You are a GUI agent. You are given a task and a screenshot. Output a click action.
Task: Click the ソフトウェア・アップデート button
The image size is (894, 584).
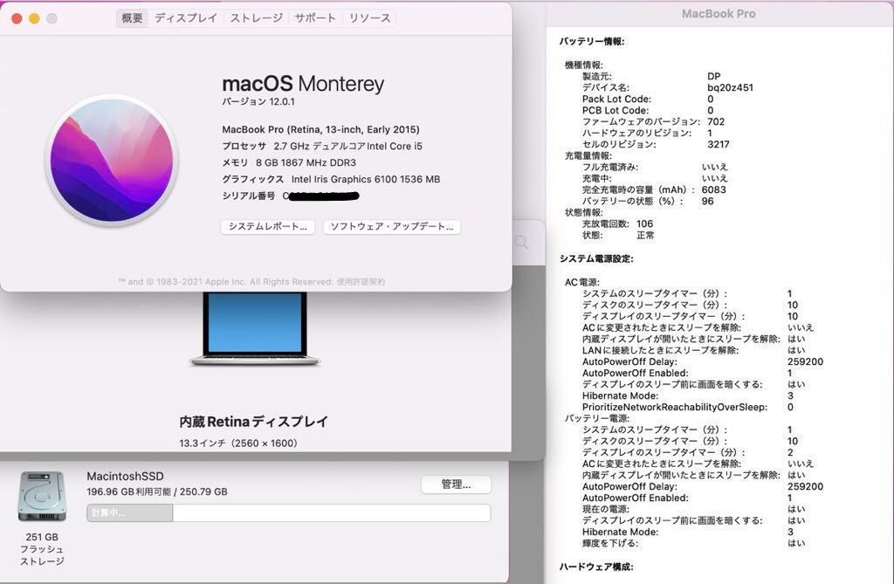click(392, 227)
